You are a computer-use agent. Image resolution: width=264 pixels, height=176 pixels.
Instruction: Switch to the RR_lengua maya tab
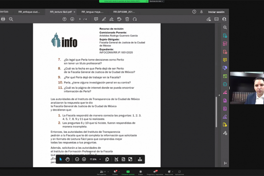point(92,12)
